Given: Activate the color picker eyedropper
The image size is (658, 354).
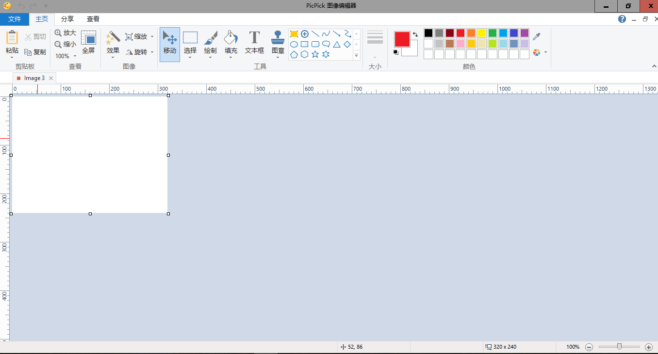Looking at the screenshot, I should tap(536, 36).
